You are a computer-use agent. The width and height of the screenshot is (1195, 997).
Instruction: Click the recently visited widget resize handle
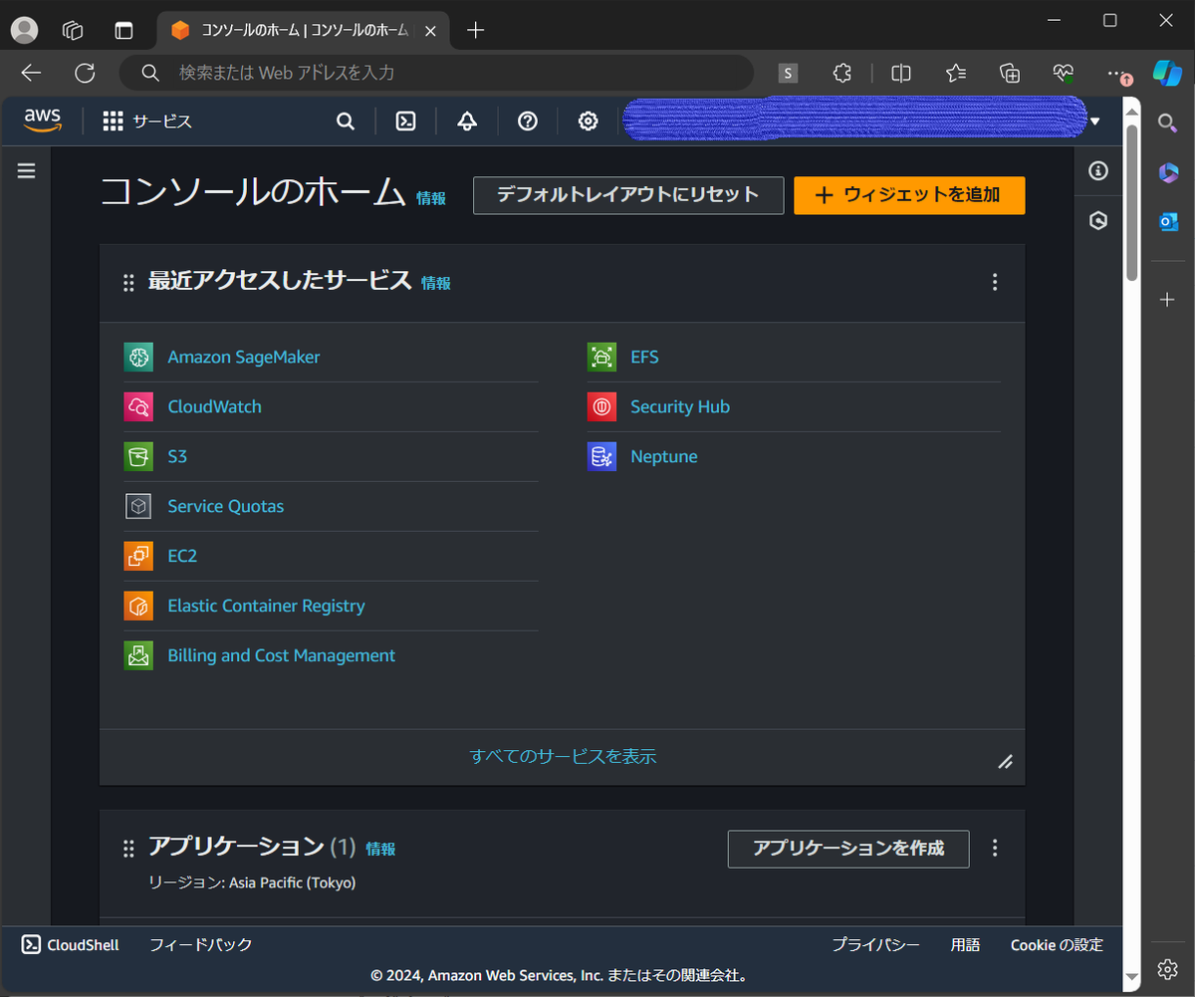(1005, 762)
